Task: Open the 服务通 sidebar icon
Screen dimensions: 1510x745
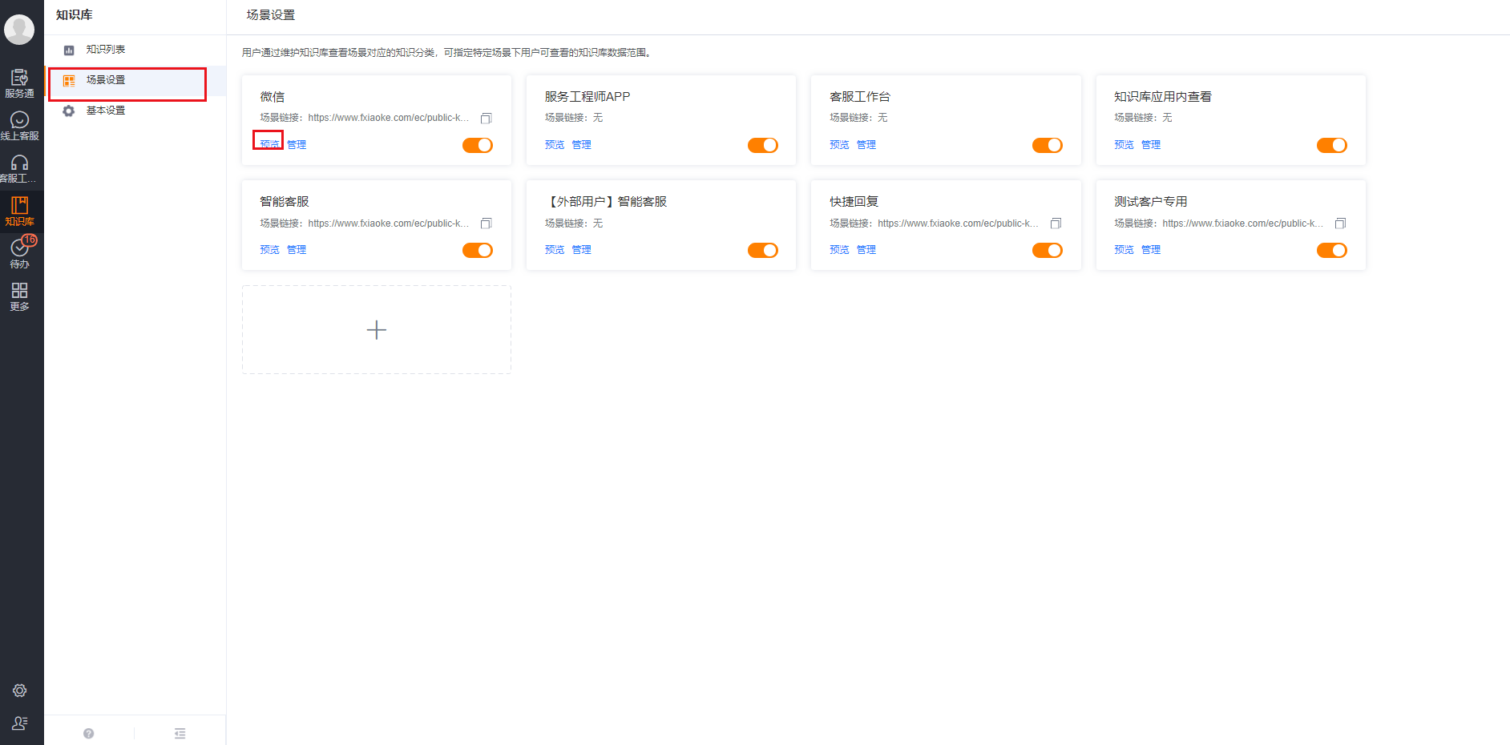Action: tap(19, 83)
